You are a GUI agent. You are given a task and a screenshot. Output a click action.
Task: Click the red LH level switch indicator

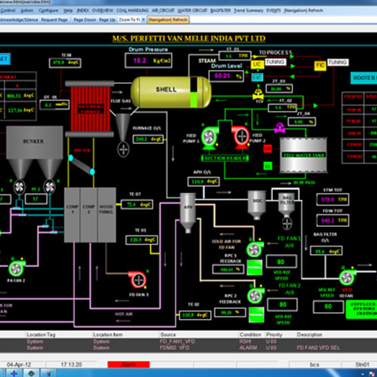click(x=268, y=149)
